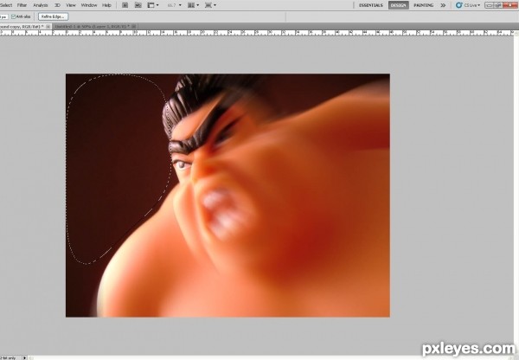Click the CS Live circular icon
Screen dimensions: 519x360
458,5
